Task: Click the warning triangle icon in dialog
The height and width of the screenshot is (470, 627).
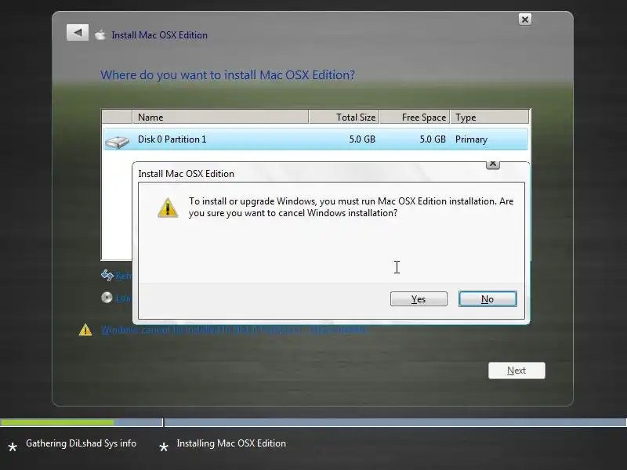Action: 168,208
